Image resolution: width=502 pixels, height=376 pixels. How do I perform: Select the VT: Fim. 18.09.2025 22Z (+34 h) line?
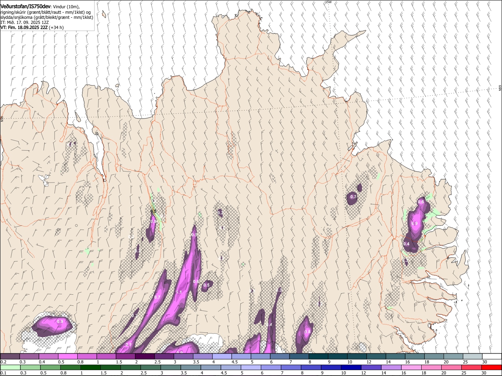tap(32, 27)
